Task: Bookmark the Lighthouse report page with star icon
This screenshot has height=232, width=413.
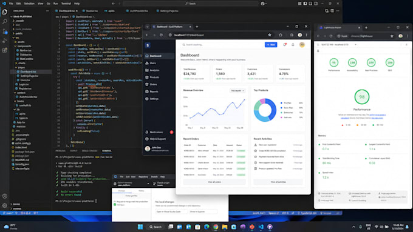Action: click(392, 36)
